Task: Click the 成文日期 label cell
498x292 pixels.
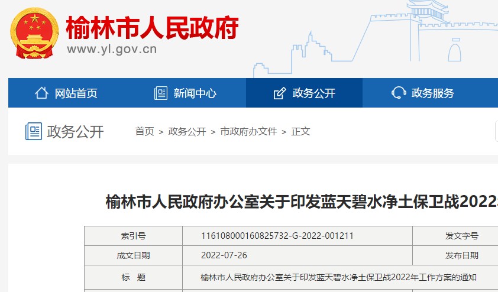Action: tap(134, 255)
